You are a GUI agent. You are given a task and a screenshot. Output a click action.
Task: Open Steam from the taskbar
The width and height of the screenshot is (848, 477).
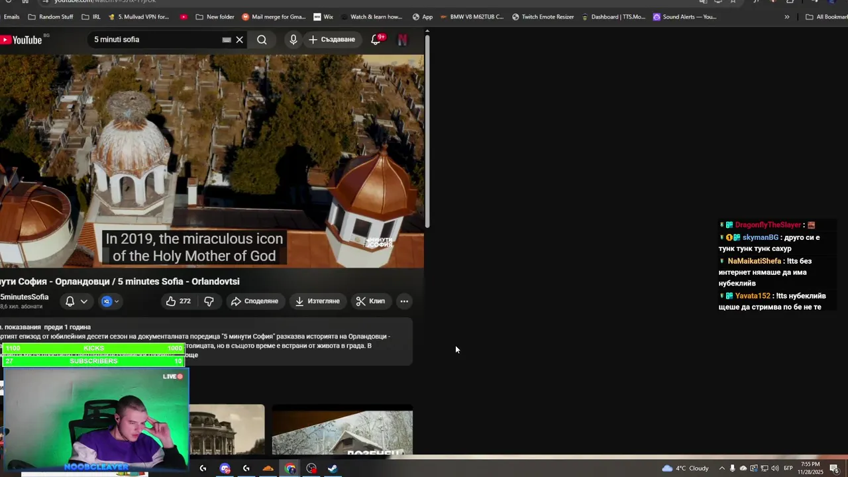[x=333, y=468]
